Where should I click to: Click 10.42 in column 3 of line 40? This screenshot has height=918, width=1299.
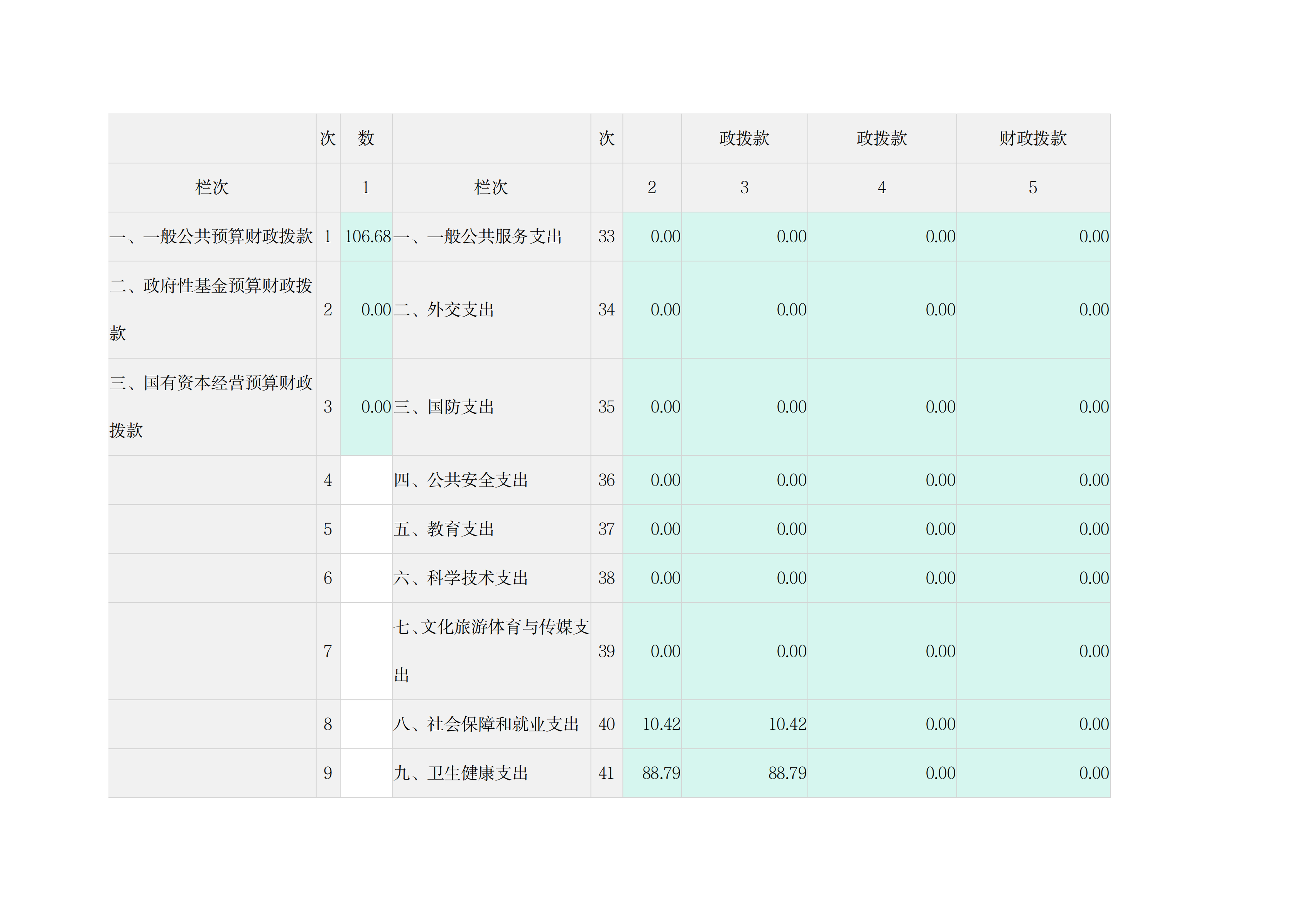(745, 724)
